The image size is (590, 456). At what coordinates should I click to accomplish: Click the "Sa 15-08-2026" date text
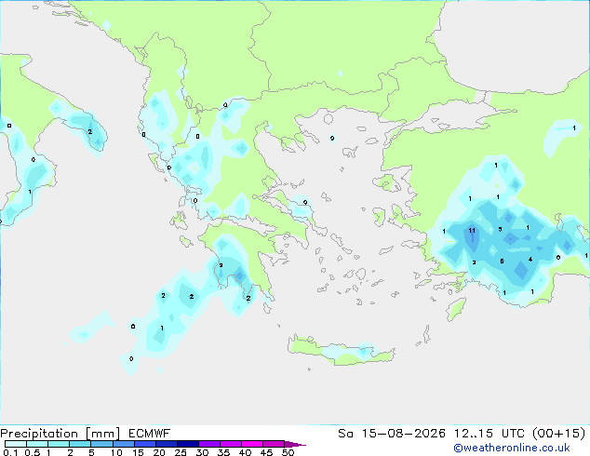click(392, 434)
